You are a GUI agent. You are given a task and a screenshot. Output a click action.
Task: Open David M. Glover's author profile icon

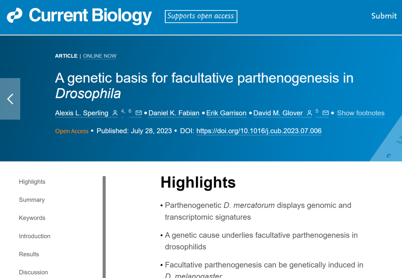tap(309, 113)
